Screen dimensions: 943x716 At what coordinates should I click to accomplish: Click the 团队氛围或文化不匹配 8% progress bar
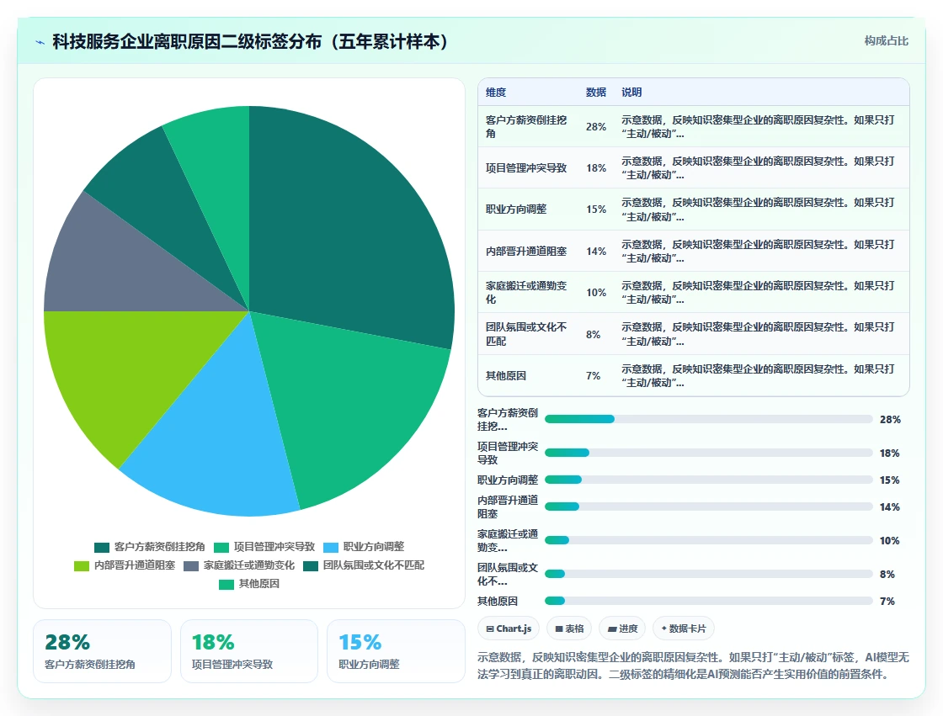(708, 574)
